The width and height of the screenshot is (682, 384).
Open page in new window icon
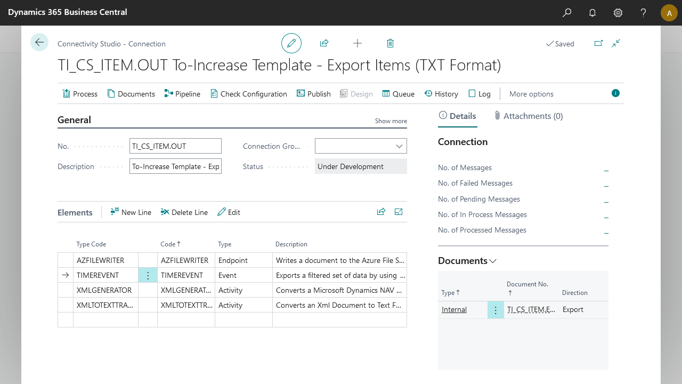(598, 43)
